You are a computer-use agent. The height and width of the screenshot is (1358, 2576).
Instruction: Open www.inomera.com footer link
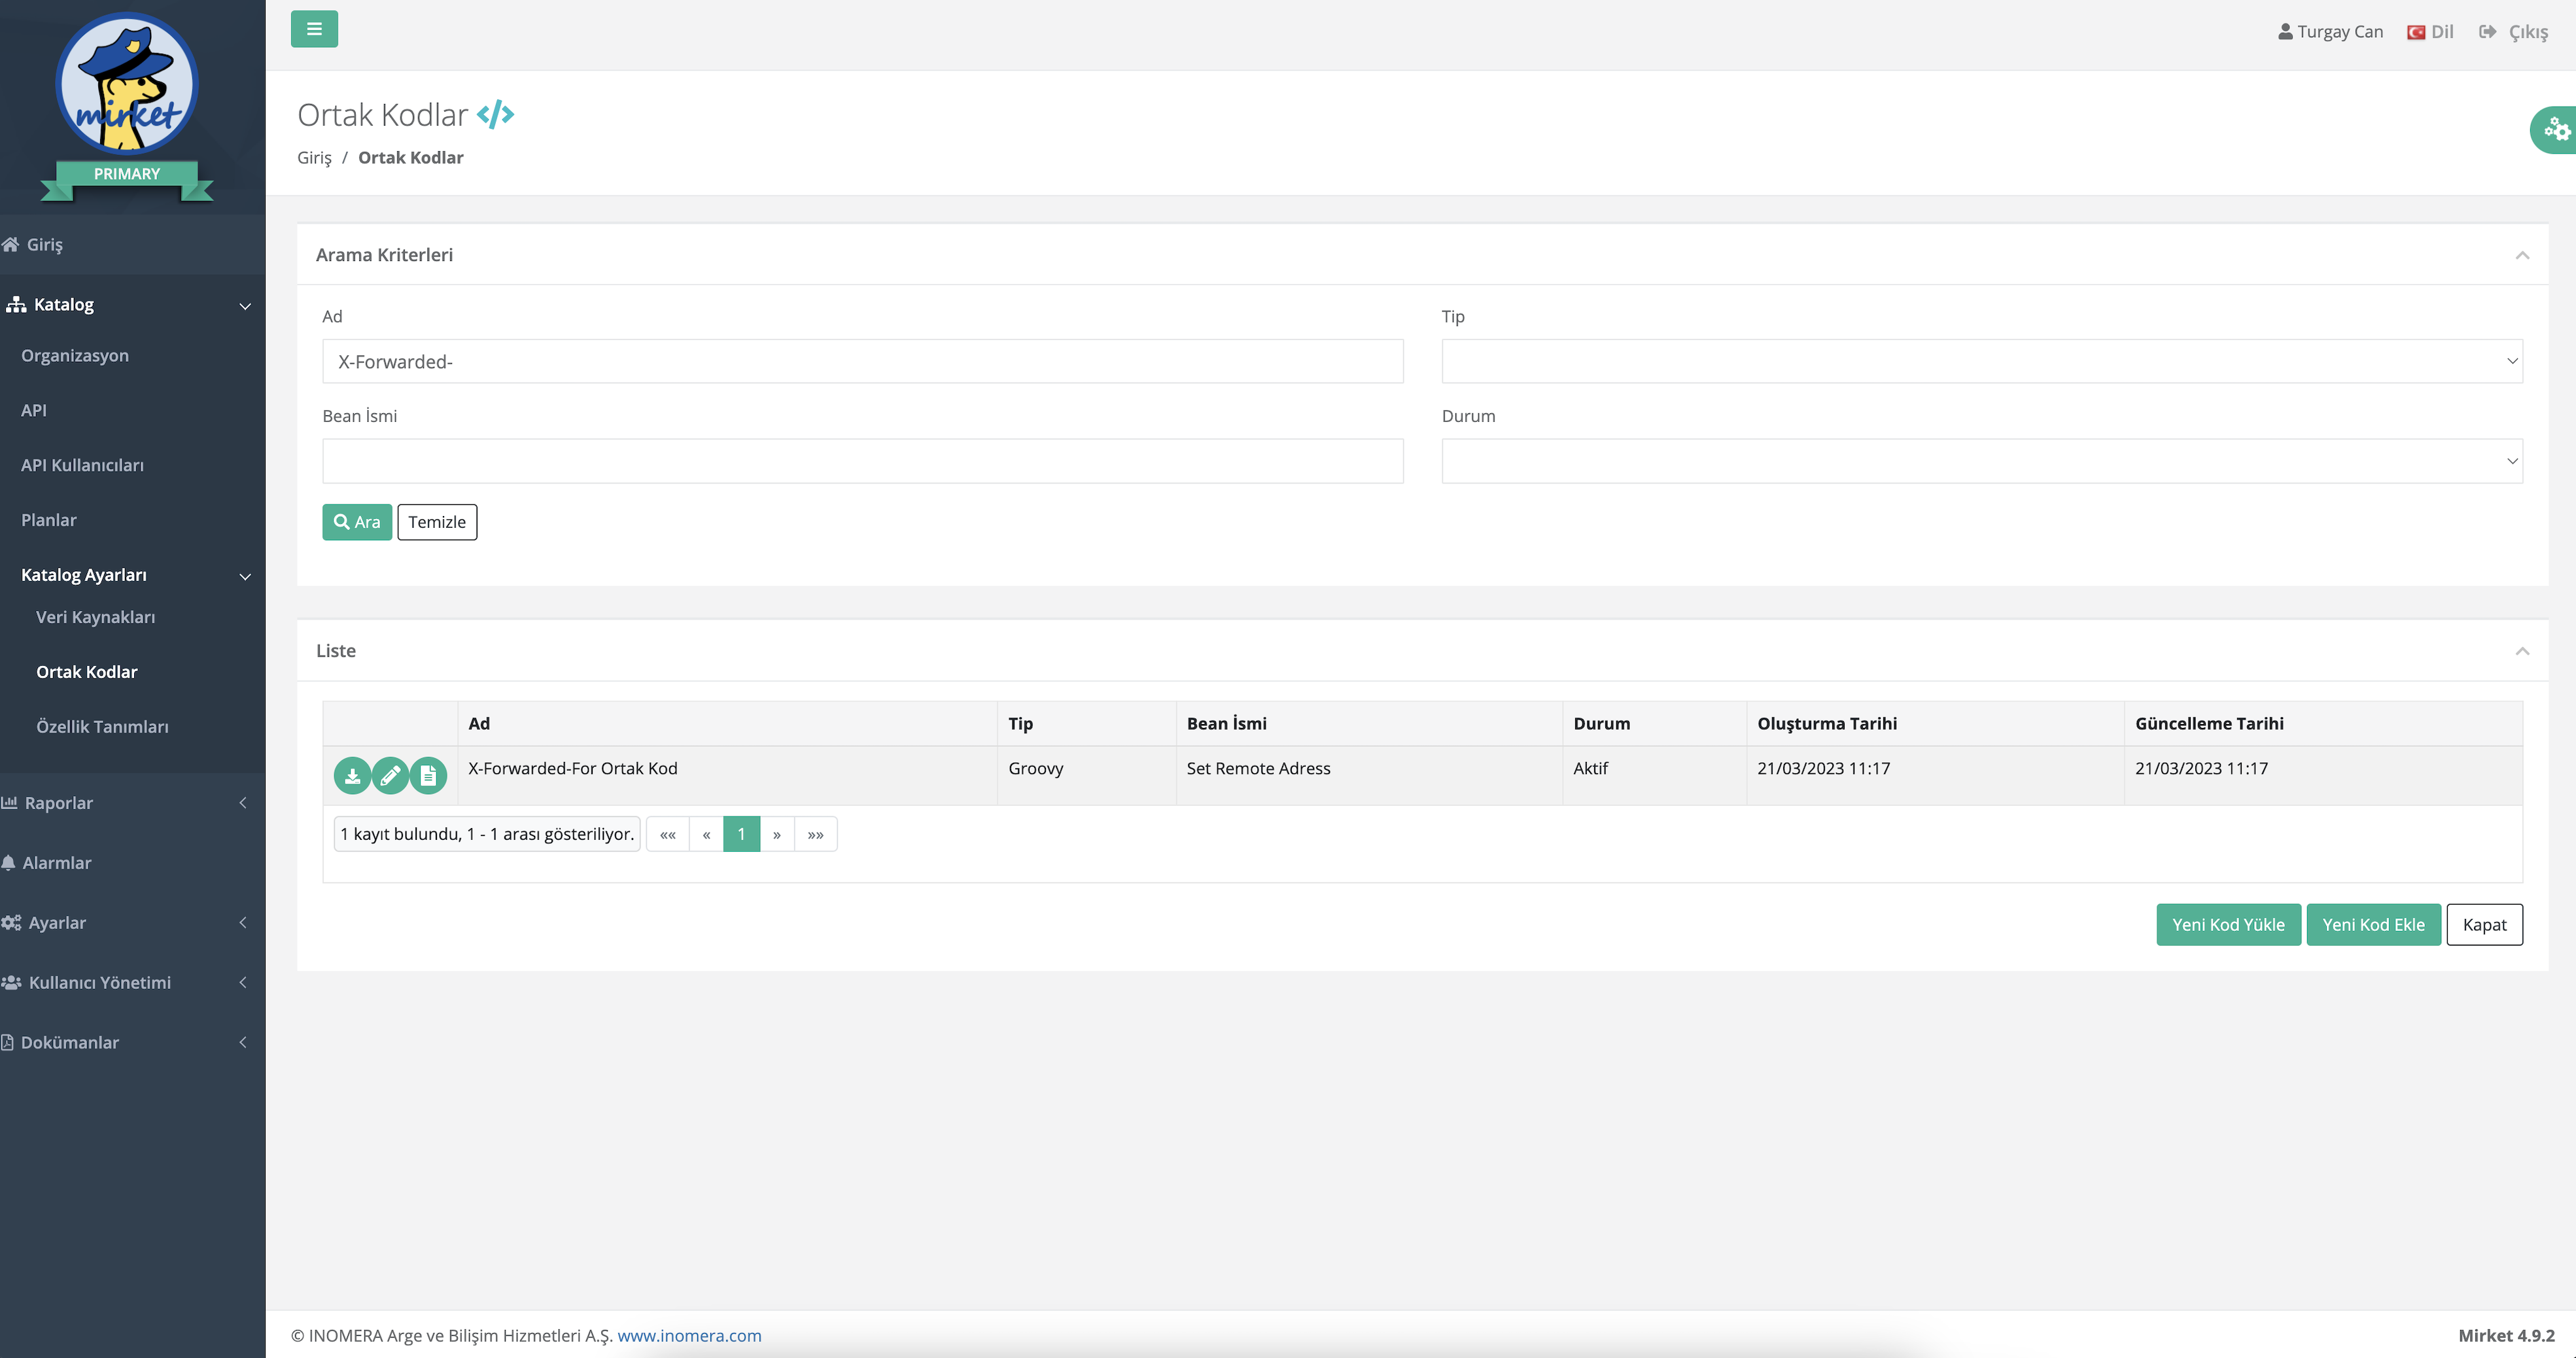pyautogui.click(x=689, y=1335)
